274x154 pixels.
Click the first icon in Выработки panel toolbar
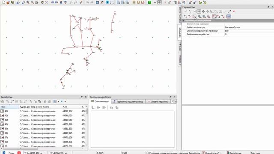point(2,101)
